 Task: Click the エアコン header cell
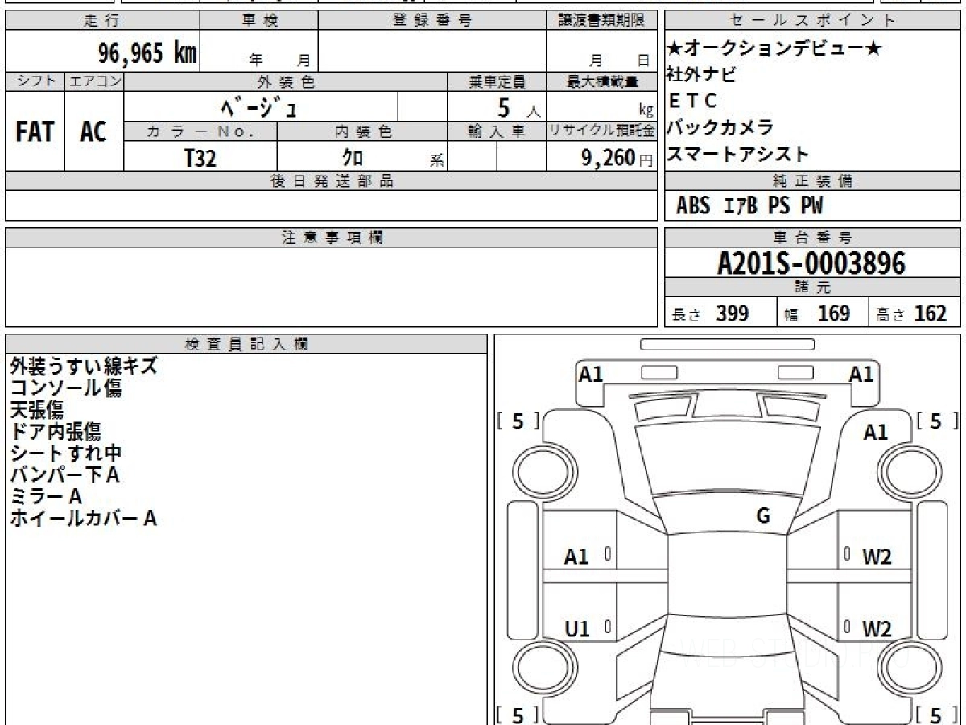coord(94,81)
